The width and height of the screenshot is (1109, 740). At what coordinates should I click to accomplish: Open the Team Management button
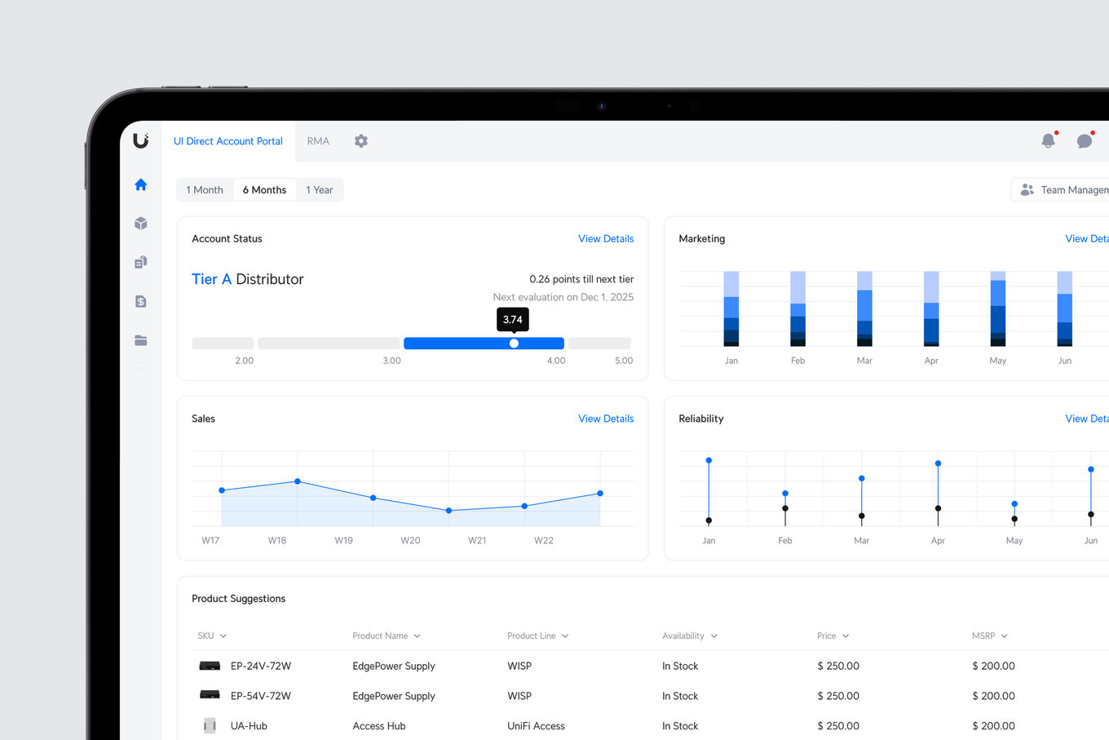[x=1060, y=189]
